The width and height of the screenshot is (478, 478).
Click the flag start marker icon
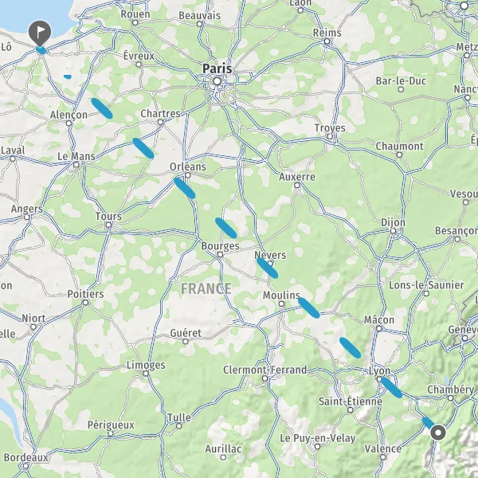coord(40,33)
